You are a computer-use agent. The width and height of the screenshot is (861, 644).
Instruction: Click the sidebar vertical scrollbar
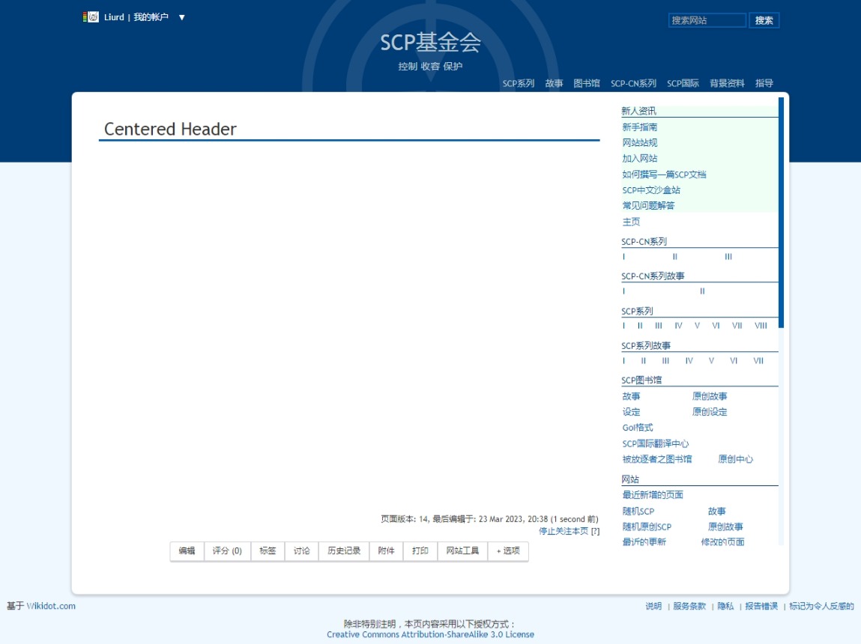coord(781,213)
